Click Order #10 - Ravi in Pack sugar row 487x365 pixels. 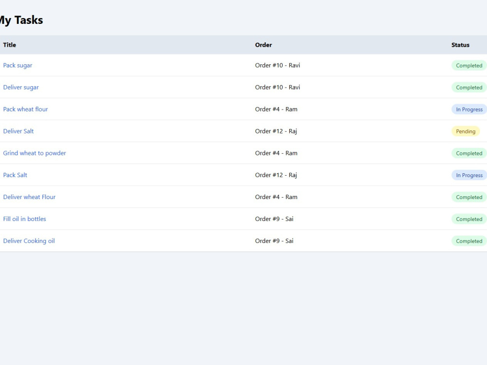pyautogui.click(x=278, y=66)
